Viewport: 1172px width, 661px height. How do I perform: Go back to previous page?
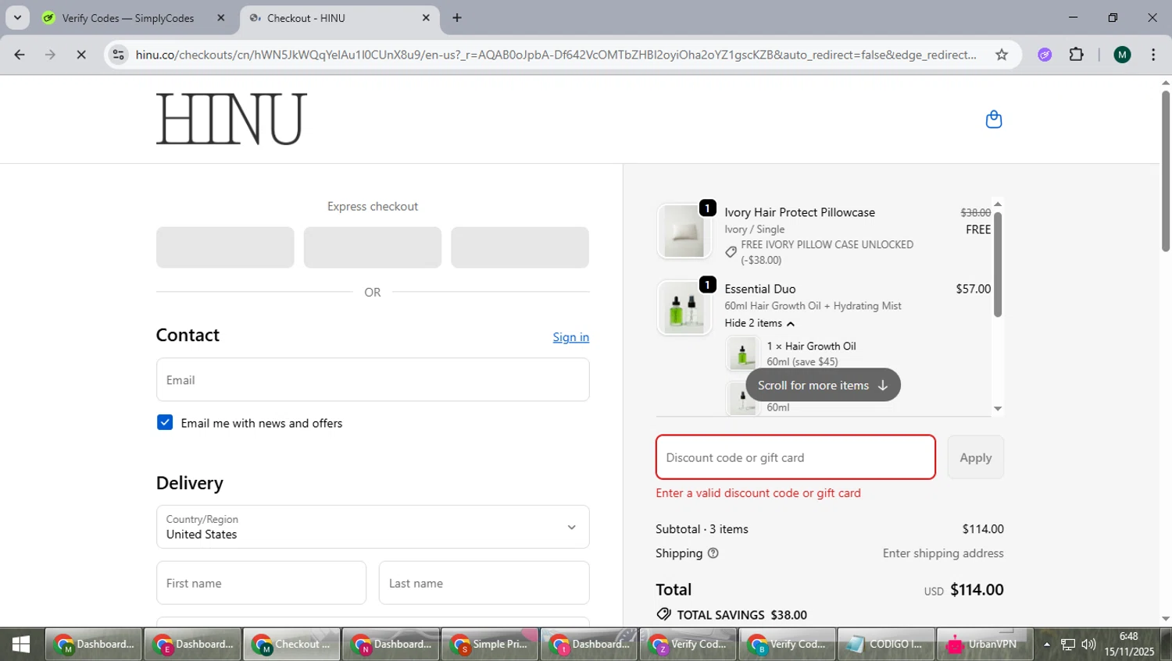pos(20,55)
